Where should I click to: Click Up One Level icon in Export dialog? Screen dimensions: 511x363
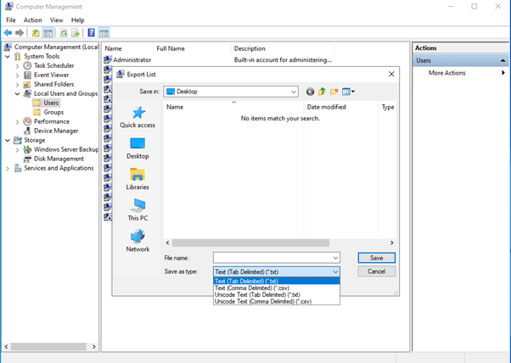point(322,92)
